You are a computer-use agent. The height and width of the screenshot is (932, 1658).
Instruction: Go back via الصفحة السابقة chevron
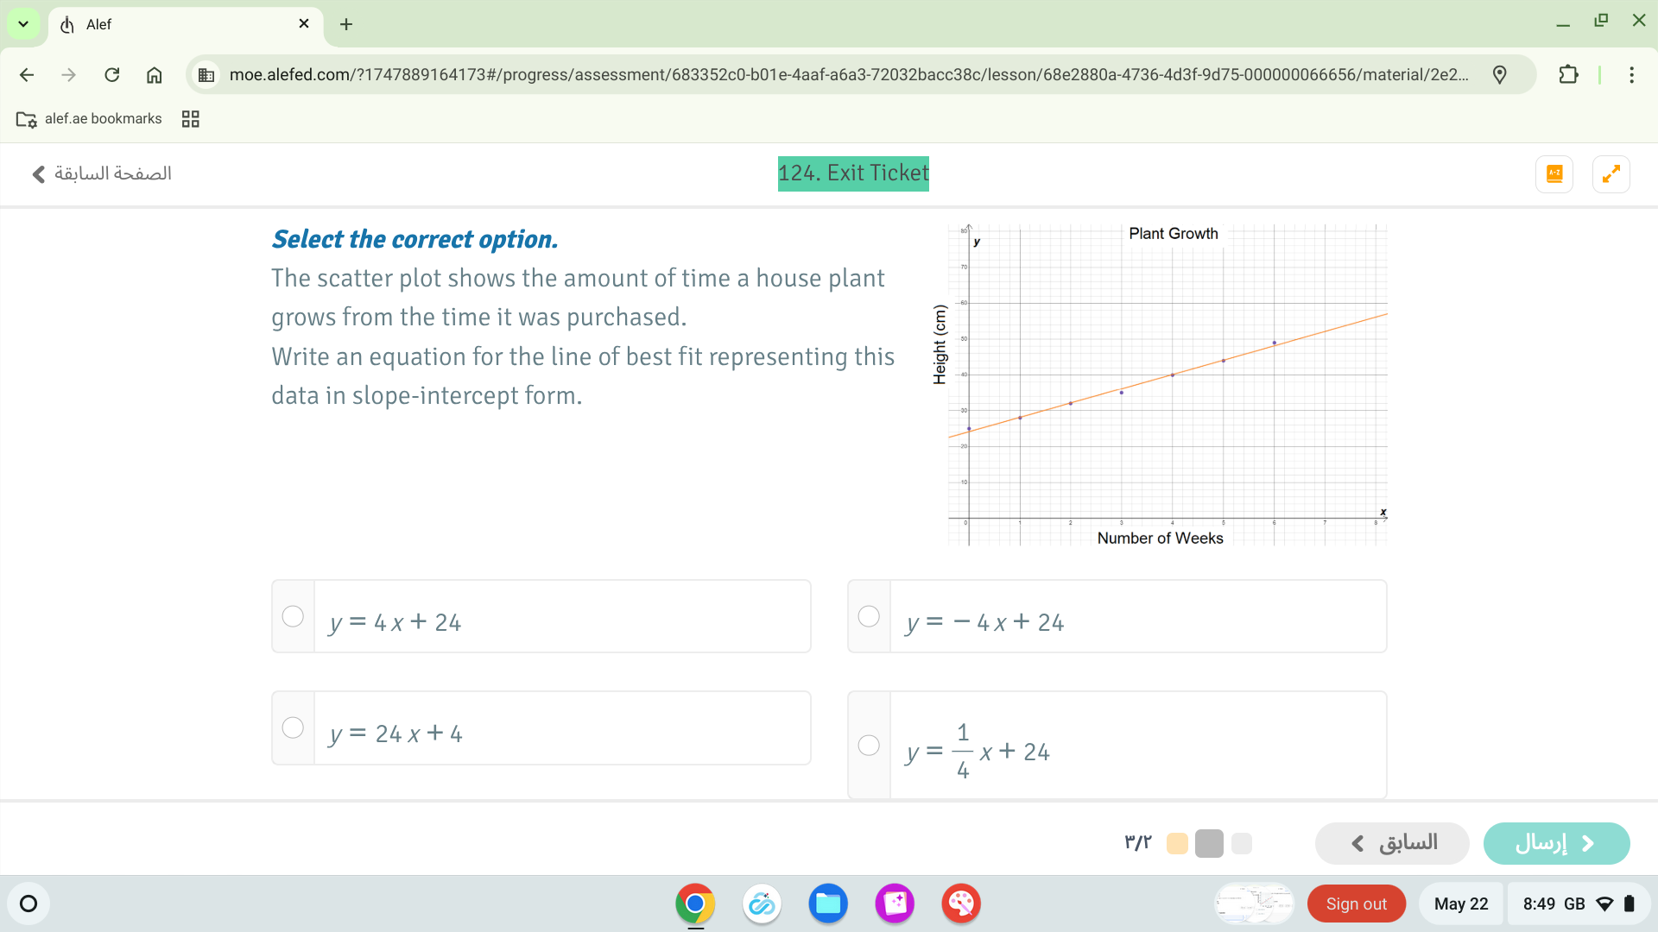pyautogui.click(x=39, y=174)
